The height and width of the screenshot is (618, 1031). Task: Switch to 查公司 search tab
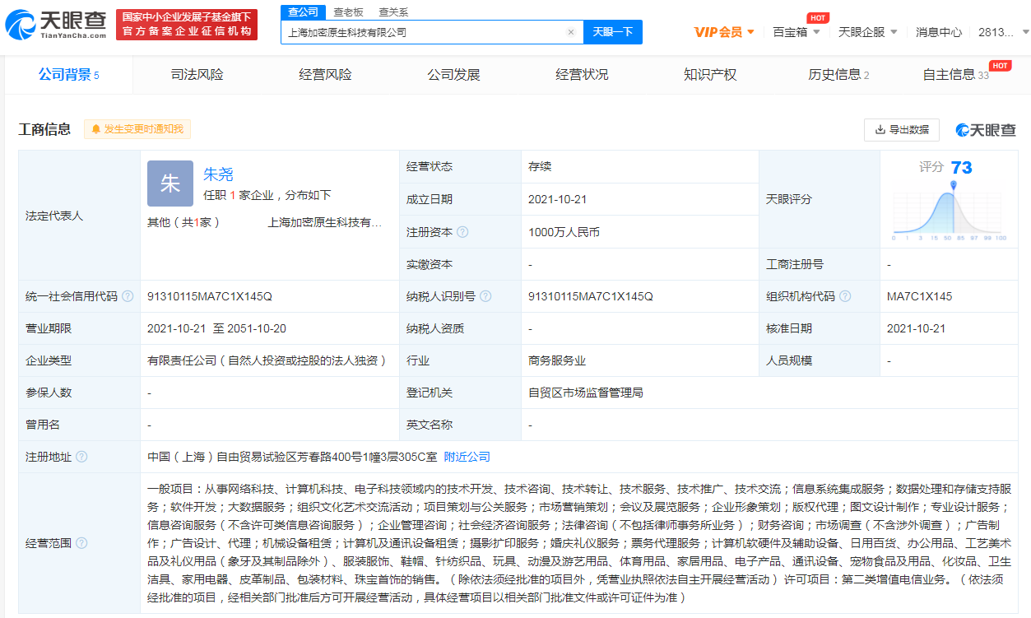point(303,12)
